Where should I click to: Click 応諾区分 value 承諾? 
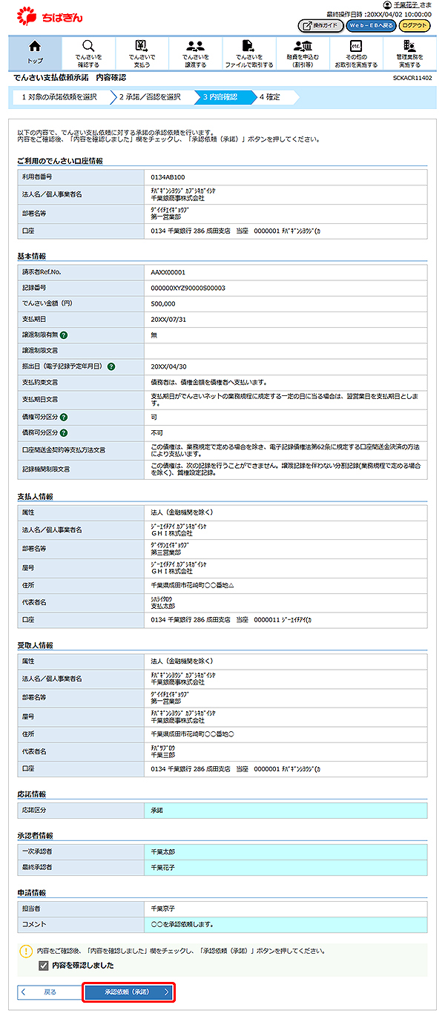tap(157, 811)
